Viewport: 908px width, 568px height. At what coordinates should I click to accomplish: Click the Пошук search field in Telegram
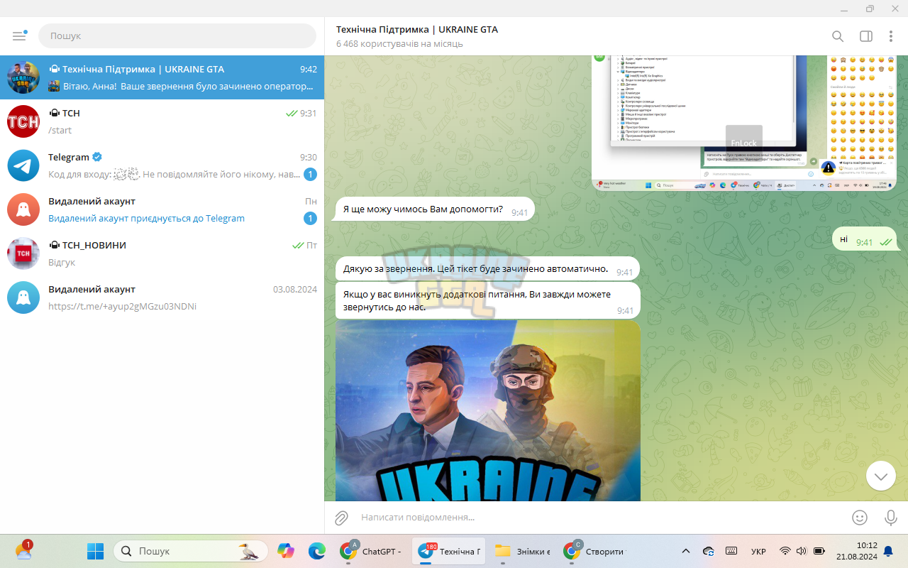pyautogui.click(x=177, y=35)
